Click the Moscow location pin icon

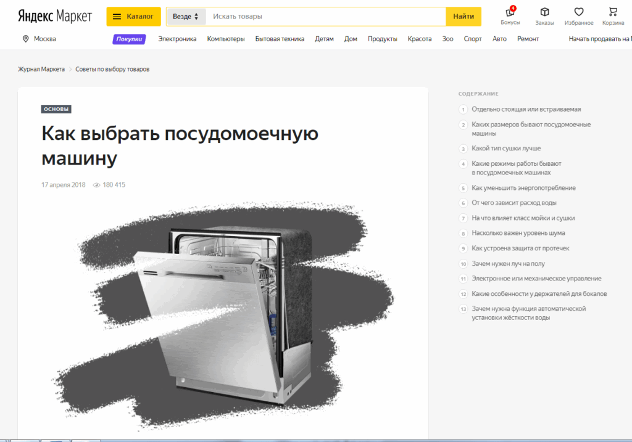(25, 39)
